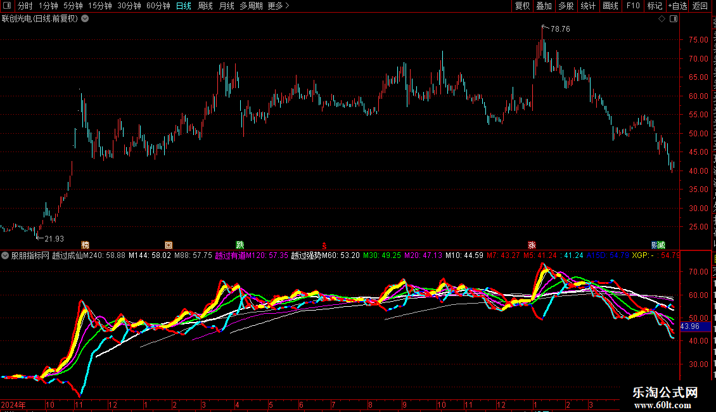Click the 统计 statistics button
The width and height of the screenshot is (716, 412).
point(588,6)
